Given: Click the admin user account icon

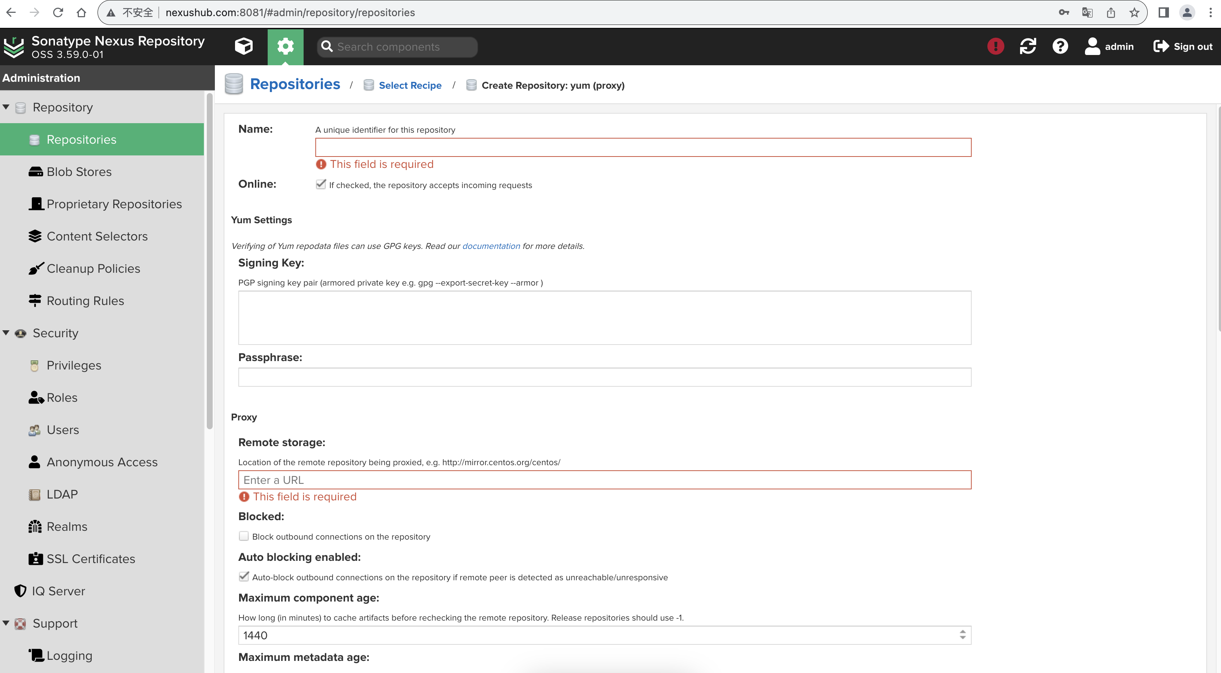Looking at the screenshot, I should pos(1109,47).
